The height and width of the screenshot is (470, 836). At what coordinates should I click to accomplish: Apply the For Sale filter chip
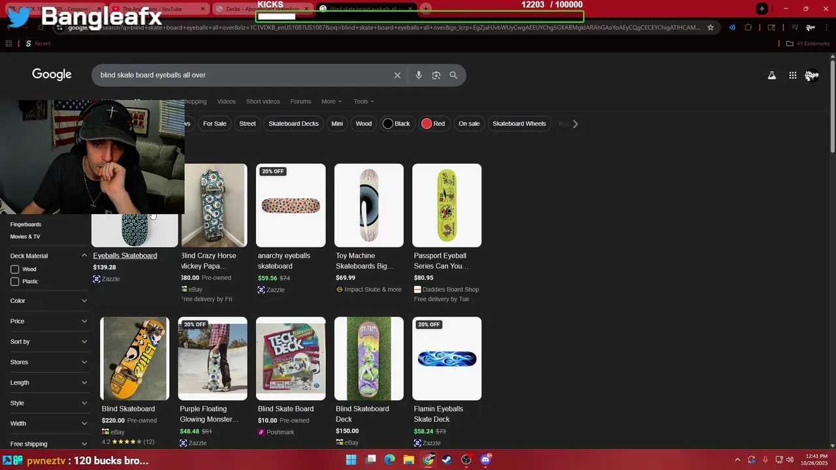[214, 123]
